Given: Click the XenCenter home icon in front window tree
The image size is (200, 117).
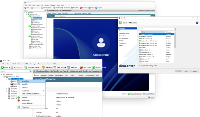Looking at the screenshot, I should [x=4, y=74].
